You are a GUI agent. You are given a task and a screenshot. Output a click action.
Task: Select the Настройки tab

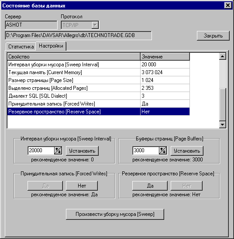click(51, 46)
